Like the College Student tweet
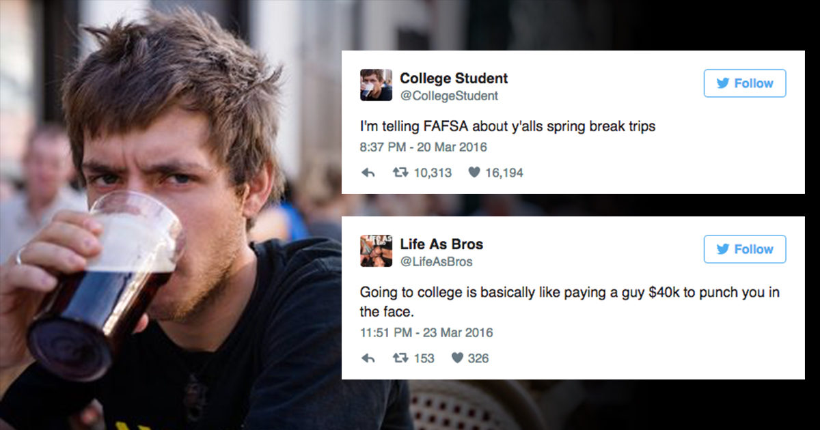 coord(474,173)
